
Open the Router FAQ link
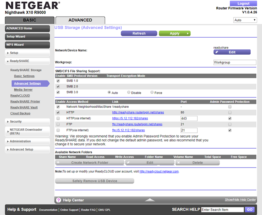(88, 210)
